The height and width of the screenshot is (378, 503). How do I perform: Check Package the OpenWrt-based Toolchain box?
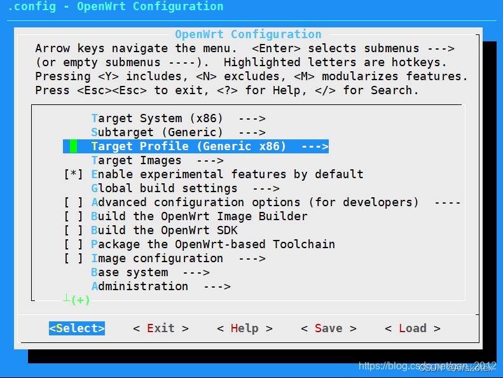pyautogui.click(x=74, y=244)
